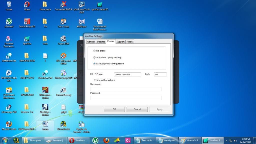Select the BlackOps - Atalho shortcut

click(45, 110)
